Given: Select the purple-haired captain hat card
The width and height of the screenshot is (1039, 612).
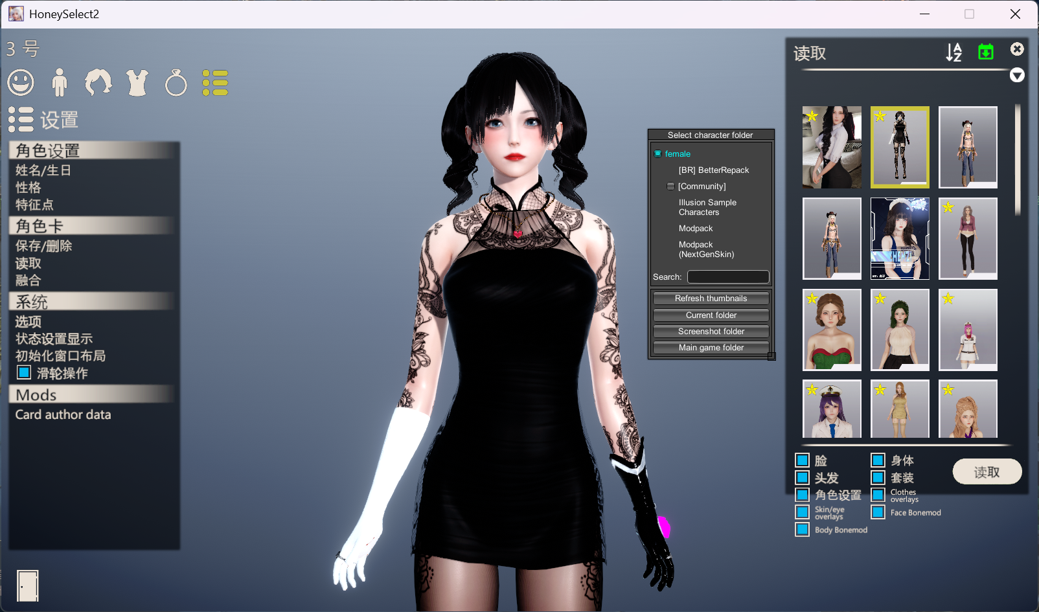Looking at the screenshot, I should coord(832,409).
